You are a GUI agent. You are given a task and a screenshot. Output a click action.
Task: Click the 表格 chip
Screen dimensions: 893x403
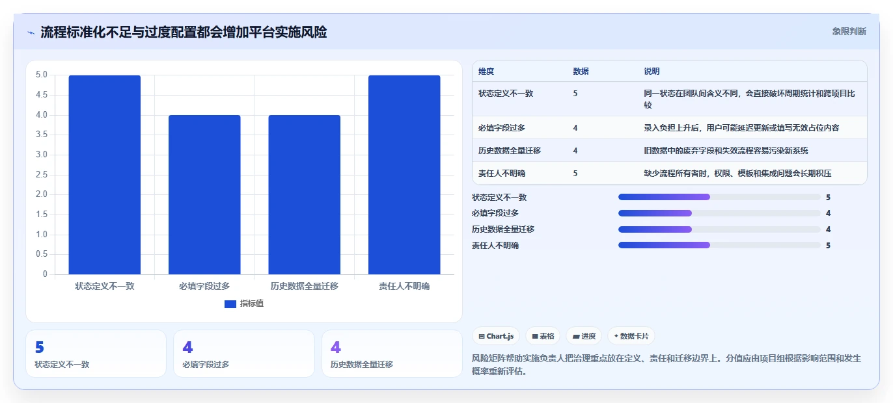pyautogui.click(x=543, y=336)
